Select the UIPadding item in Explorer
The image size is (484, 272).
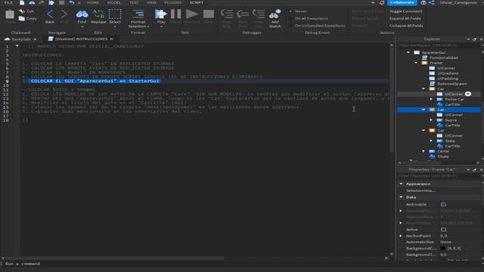[448, 79]
